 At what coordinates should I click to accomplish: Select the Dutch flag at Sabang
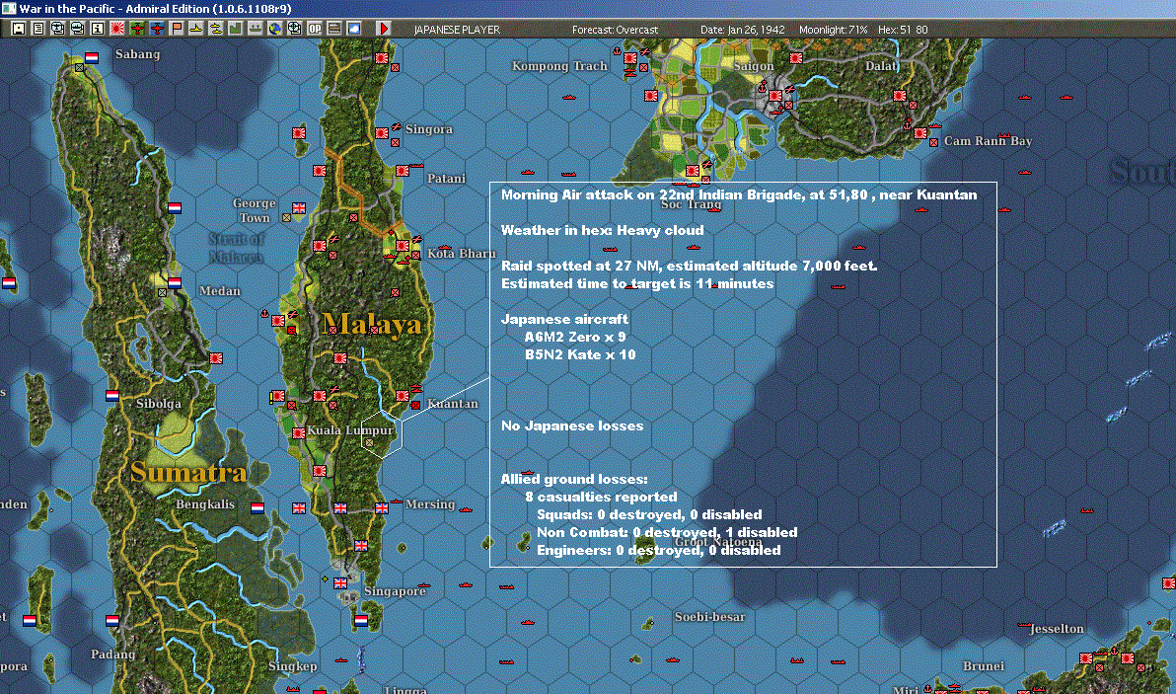coord(92,58)
